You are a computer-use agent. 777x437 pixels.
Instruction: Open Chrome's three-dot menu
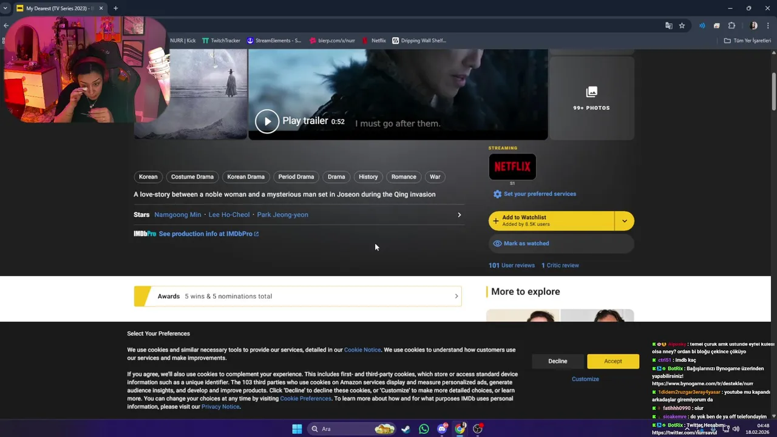(x=768, y=25)
